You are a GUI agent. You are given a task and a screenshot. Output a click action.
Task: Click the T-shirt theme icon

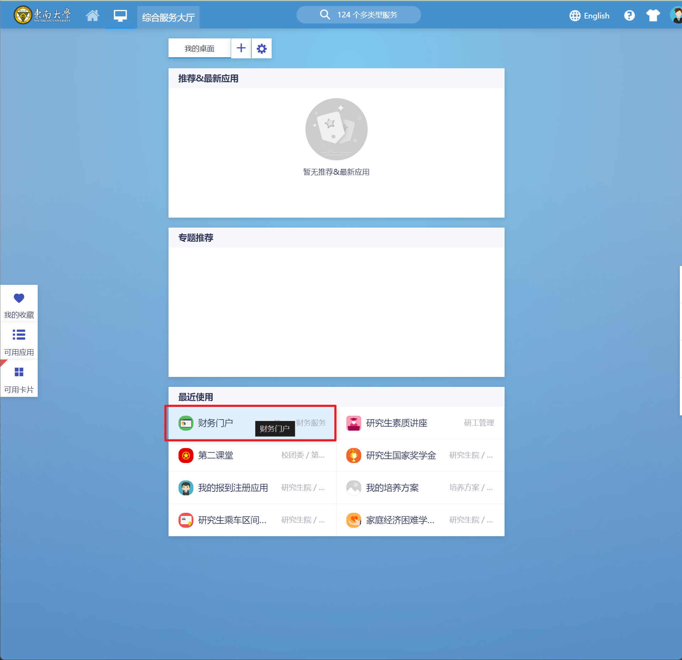[652, 16]
